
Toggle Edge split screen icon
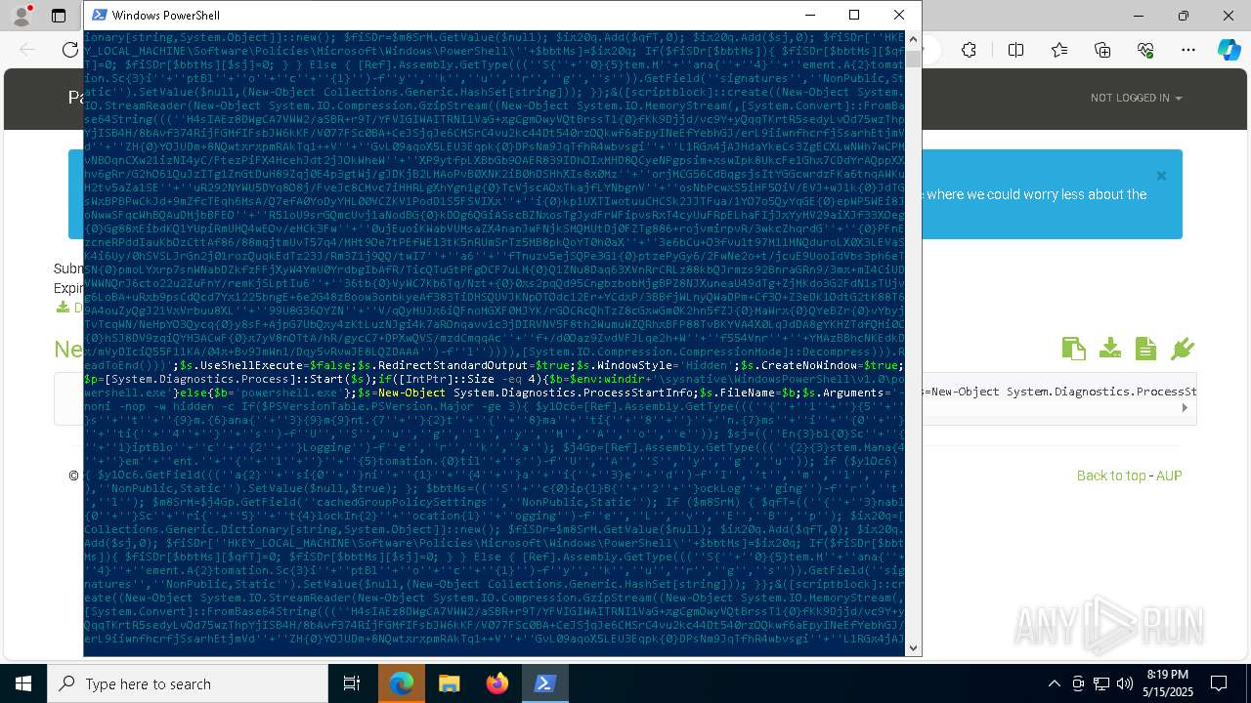[x=1015, y=50]
